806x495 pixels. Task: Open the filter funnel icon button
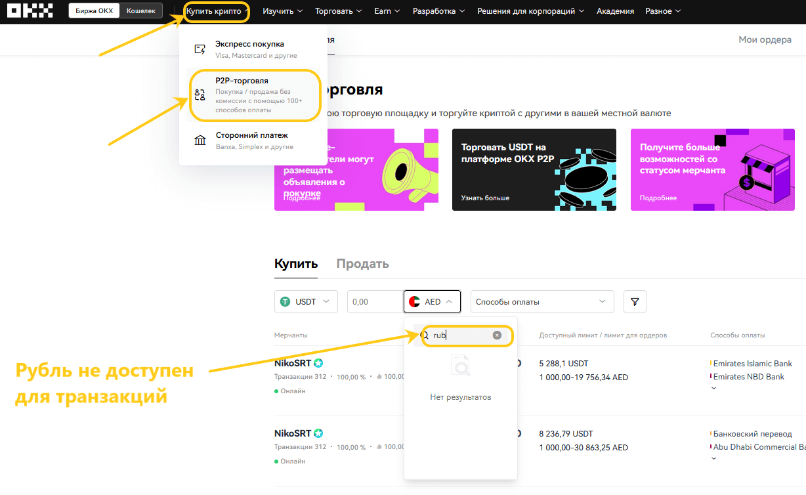[635, 302]
